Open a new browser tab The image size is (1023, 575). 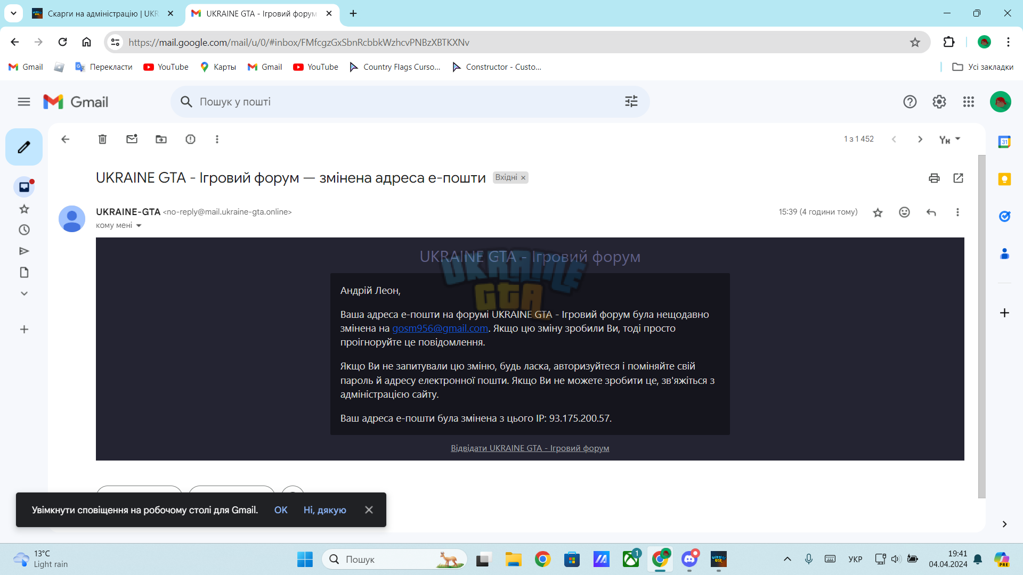tap(353, 13)
